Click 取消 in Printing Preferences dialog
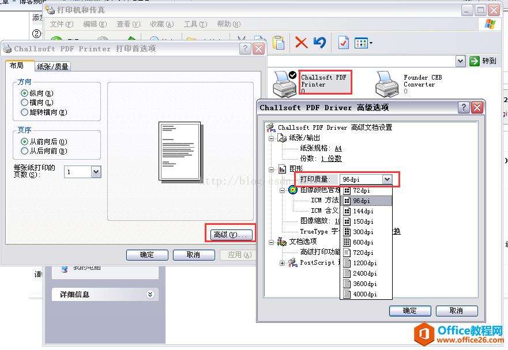 click(194, 255)
